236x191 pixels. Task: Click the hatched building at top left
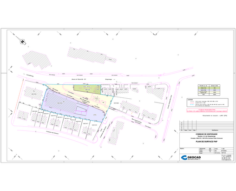[x=37, y=60]
